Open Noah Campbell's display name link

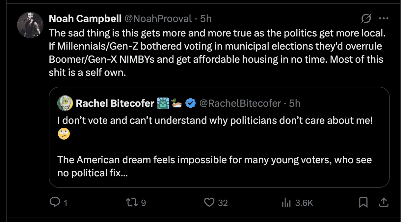click(x=85, y=19)
